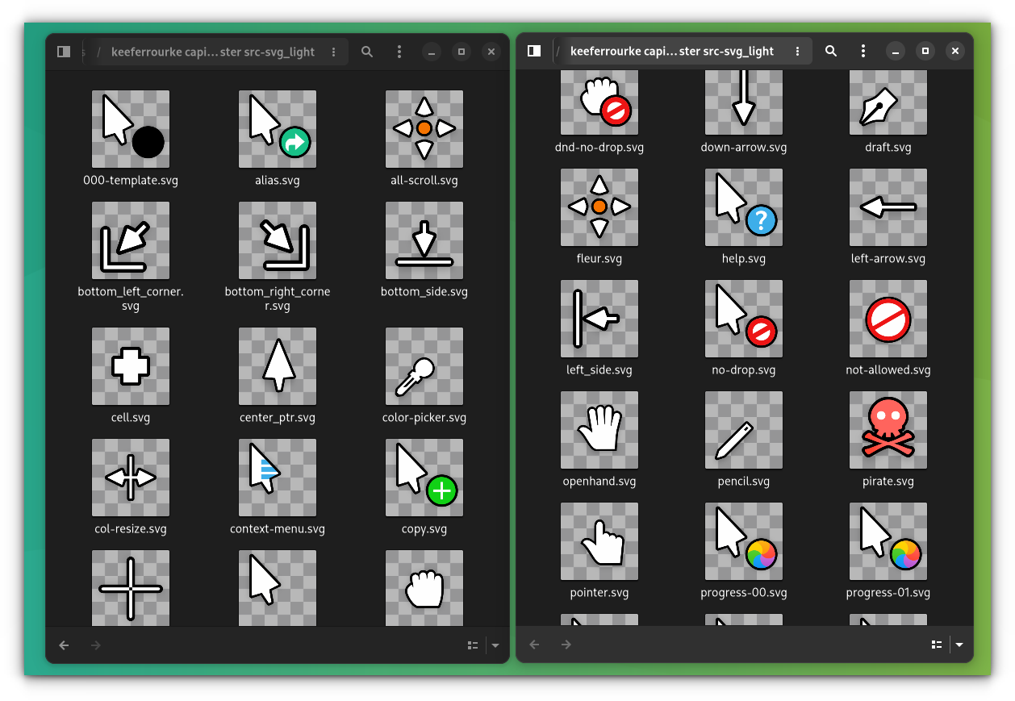This screenshot has width=1015, height=701.
Task: Toggle sidebar in the right file window
Action: pyautogui.click(x=534, y=51)
